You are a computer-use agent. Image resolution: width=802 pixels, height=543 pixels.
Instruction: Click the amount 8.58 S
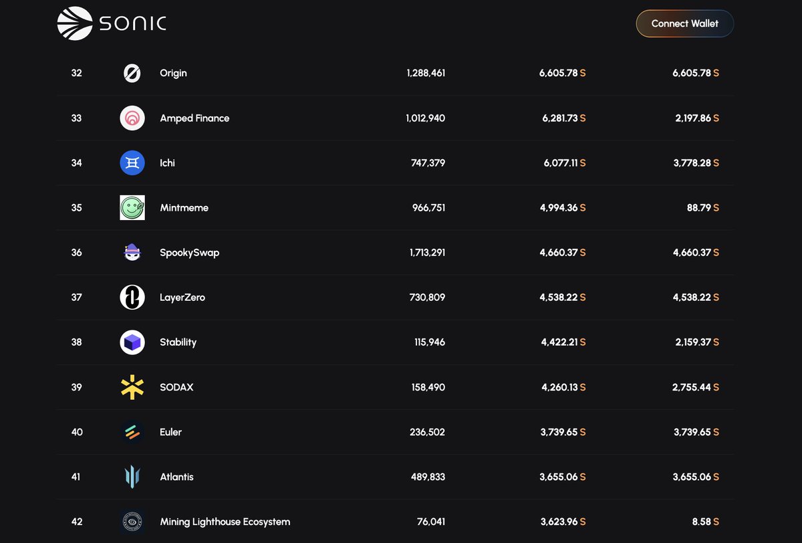tap(706, 522)
